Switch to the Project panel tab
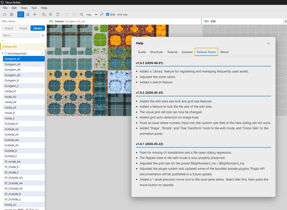Screen dimensions: 287x210 pyautogui.click(x=8, y=28)
